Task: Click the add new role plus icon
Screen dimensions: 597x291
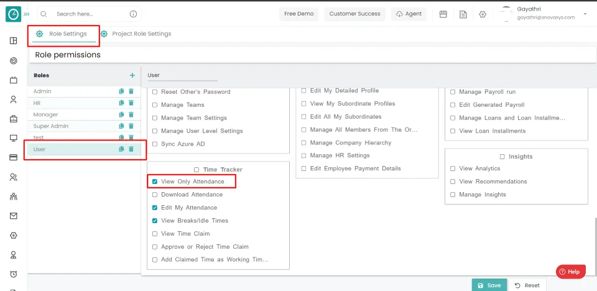Action: [x=132, y=75]
